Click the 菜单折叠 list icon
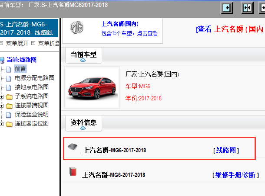Image resolution: width=265 pixels, height=196 pixels. click(x=33, y=43)
